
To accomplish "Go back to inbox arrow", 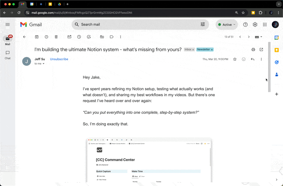I will pyautogui.click(x=24, y=37).
